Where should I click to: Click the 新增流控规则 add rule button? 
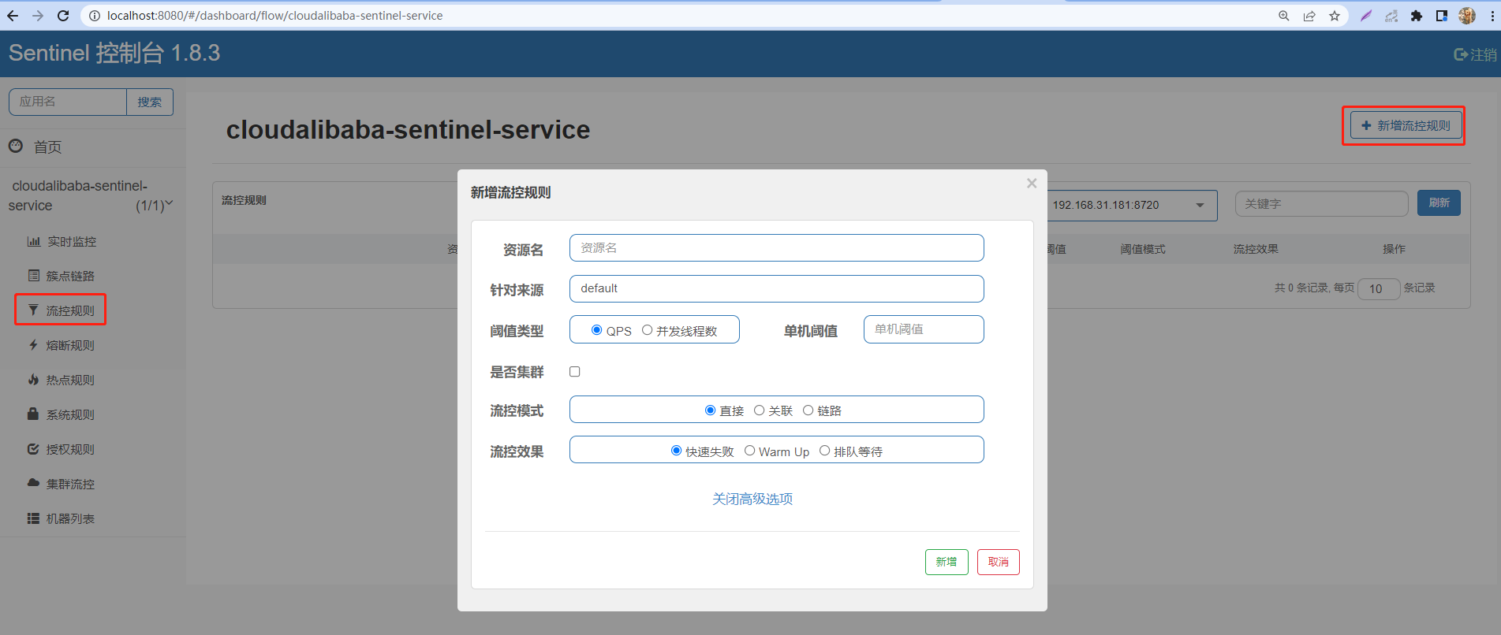[x=1406, y=125]
